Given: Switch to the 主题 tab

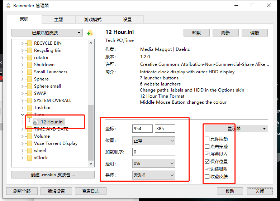Looking at the screenshot, I should coord(58,19).
